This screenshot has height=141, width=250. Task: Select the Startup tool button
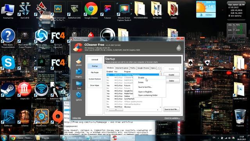click(x=95, y=66)
